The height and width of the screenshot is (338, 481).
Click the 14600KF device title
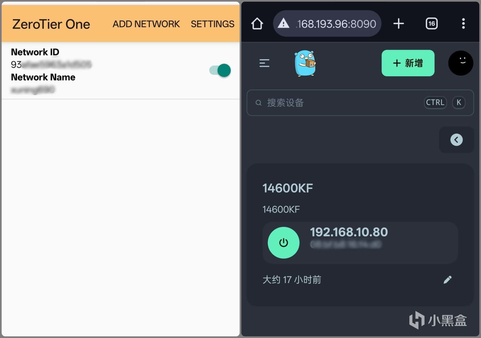(x=287, y=188)
